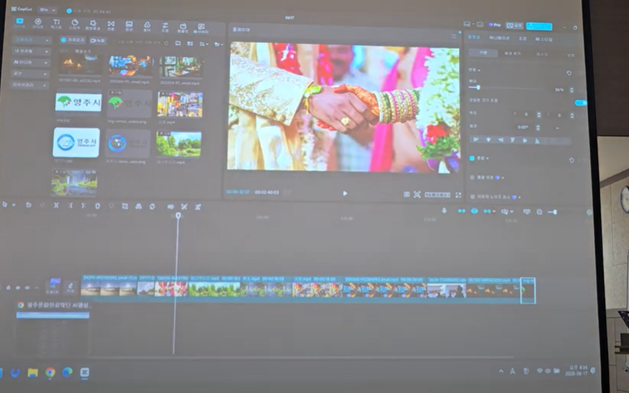Screen dimensions: 629x393
Task: Click the preview focus/scan frame icon
Action: [417, 195]
